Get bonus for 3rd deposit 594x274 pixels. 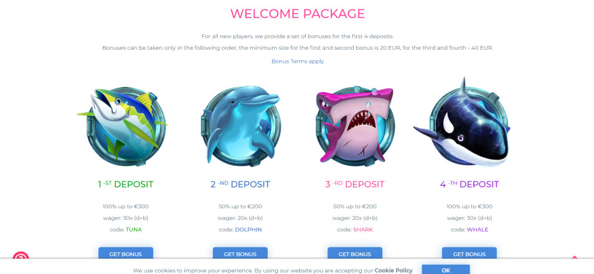click(355, 253)
